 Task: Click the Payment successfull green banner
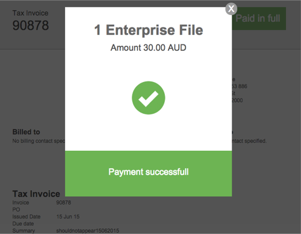tap(149, 173)
